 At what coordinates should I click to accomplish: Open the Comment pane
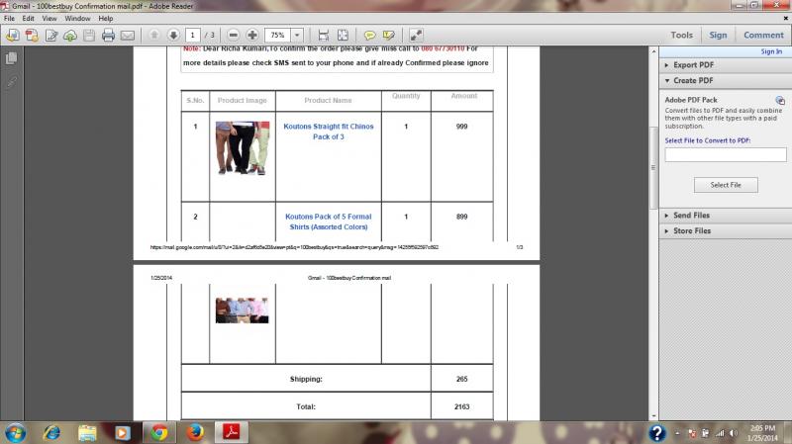click(x=763, y=35)
